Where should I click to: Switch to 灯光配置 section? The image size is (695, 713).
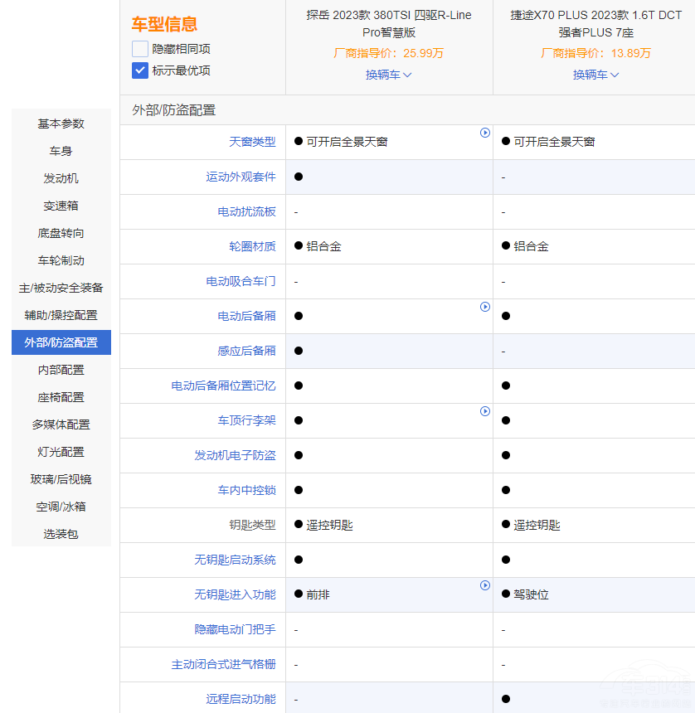pyautogui.click(x=61, y=452)
